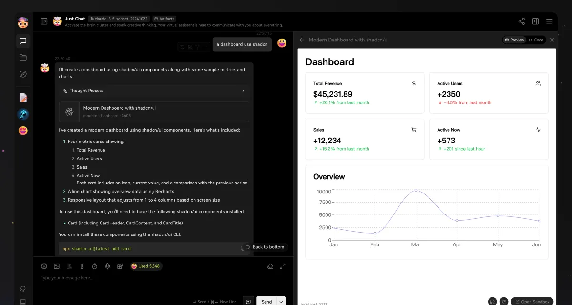Viewport: 572px width, 305px height.
Task: Click the share icon in header
Action: coord(521,21)
